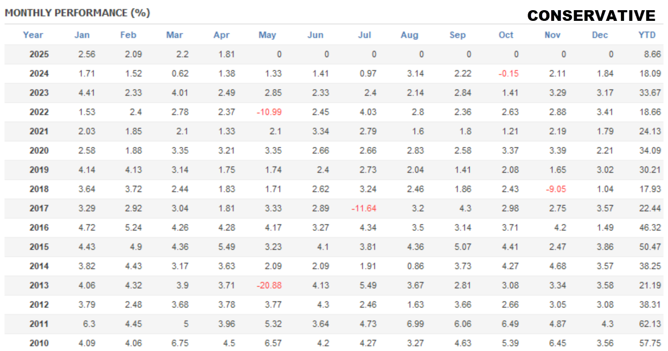Pick the 2015 year row label

39,247
